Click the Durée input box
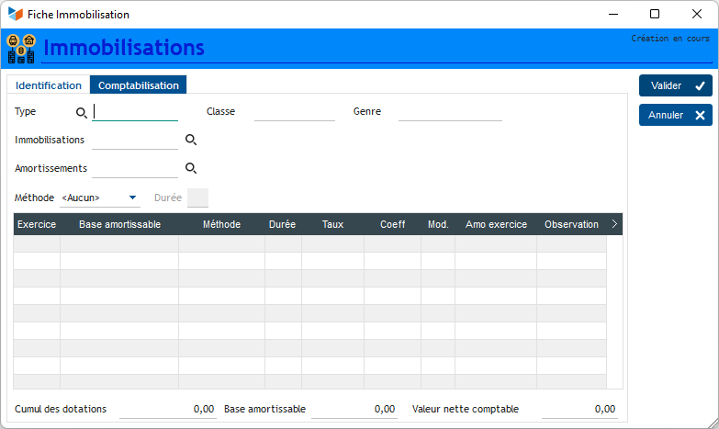 tap(197, 198)
